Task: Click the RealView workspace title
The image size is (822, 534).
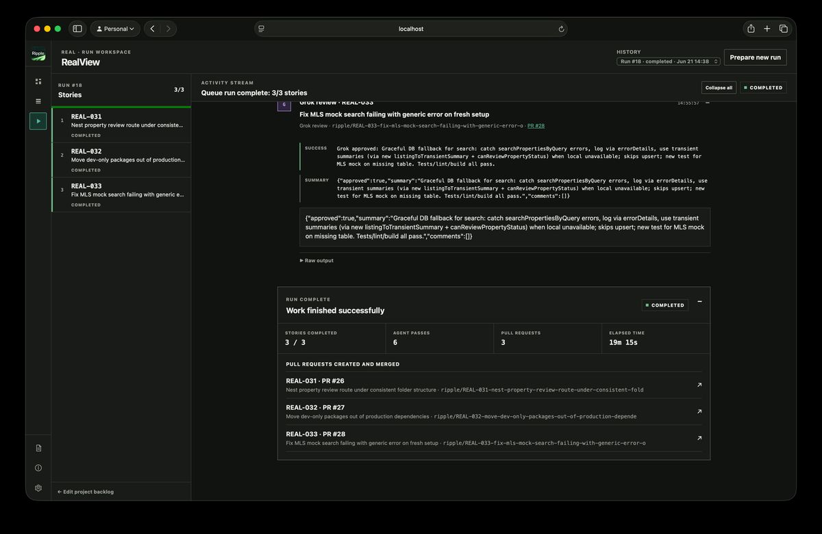Action: click(80, 62)
